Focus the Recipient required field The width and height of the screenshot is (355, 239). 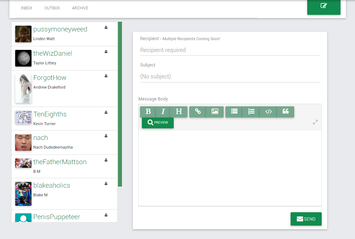(230, 50)
